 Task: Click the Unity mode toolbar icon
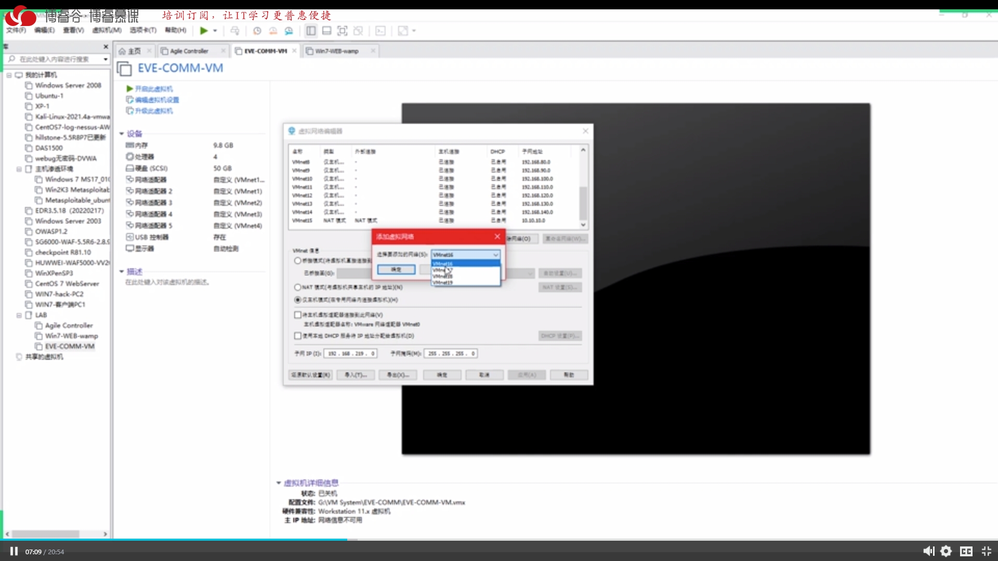click(358, 31)
